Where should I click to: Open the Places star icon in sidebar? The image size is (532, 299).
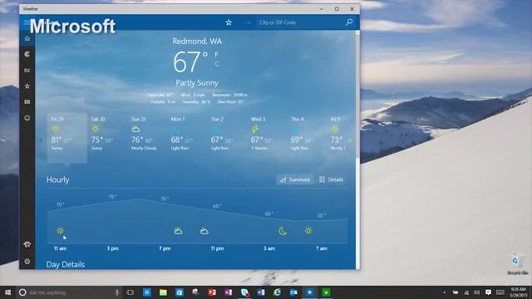(27, 86)
